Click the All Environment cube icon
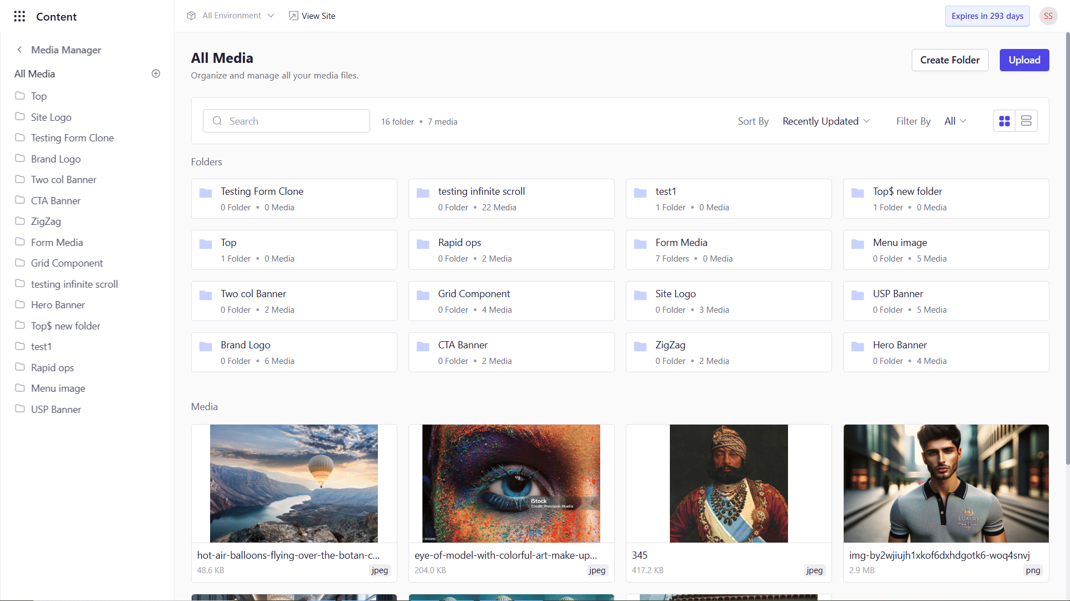The image size is (1070, 601). [191, 16]
